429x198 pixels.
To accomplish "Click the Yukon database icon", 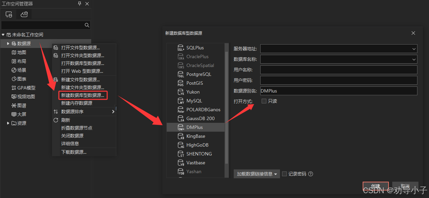I will pos(181,92).
